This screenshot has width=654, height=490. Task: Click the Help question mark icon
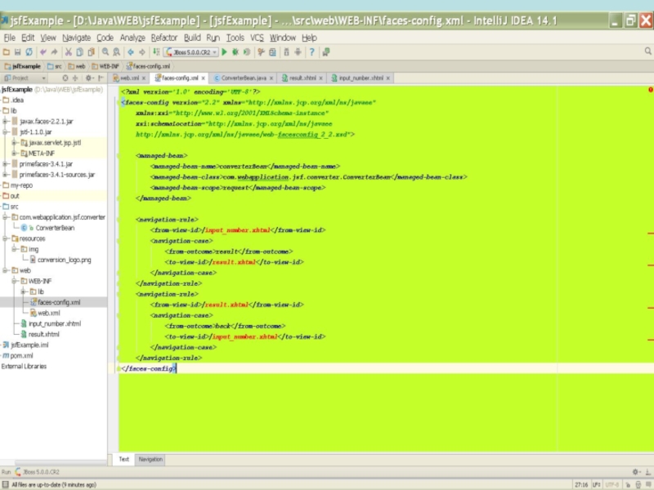point(311,52)
